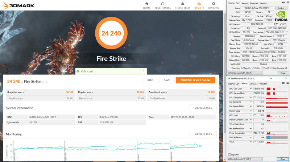Viewport: 290px width, 162px height.
Task: Open the GPU selector dropdown below the Computing row
Action: [245, 73]
